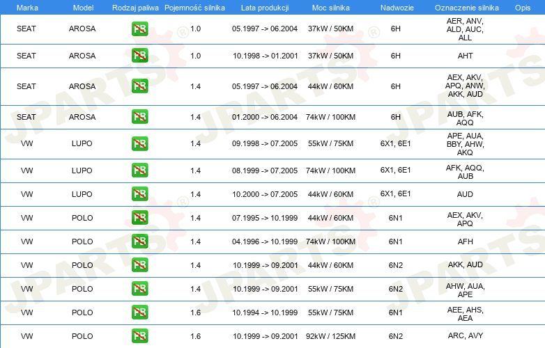Click the Marka column header

[x=27, y=8]
